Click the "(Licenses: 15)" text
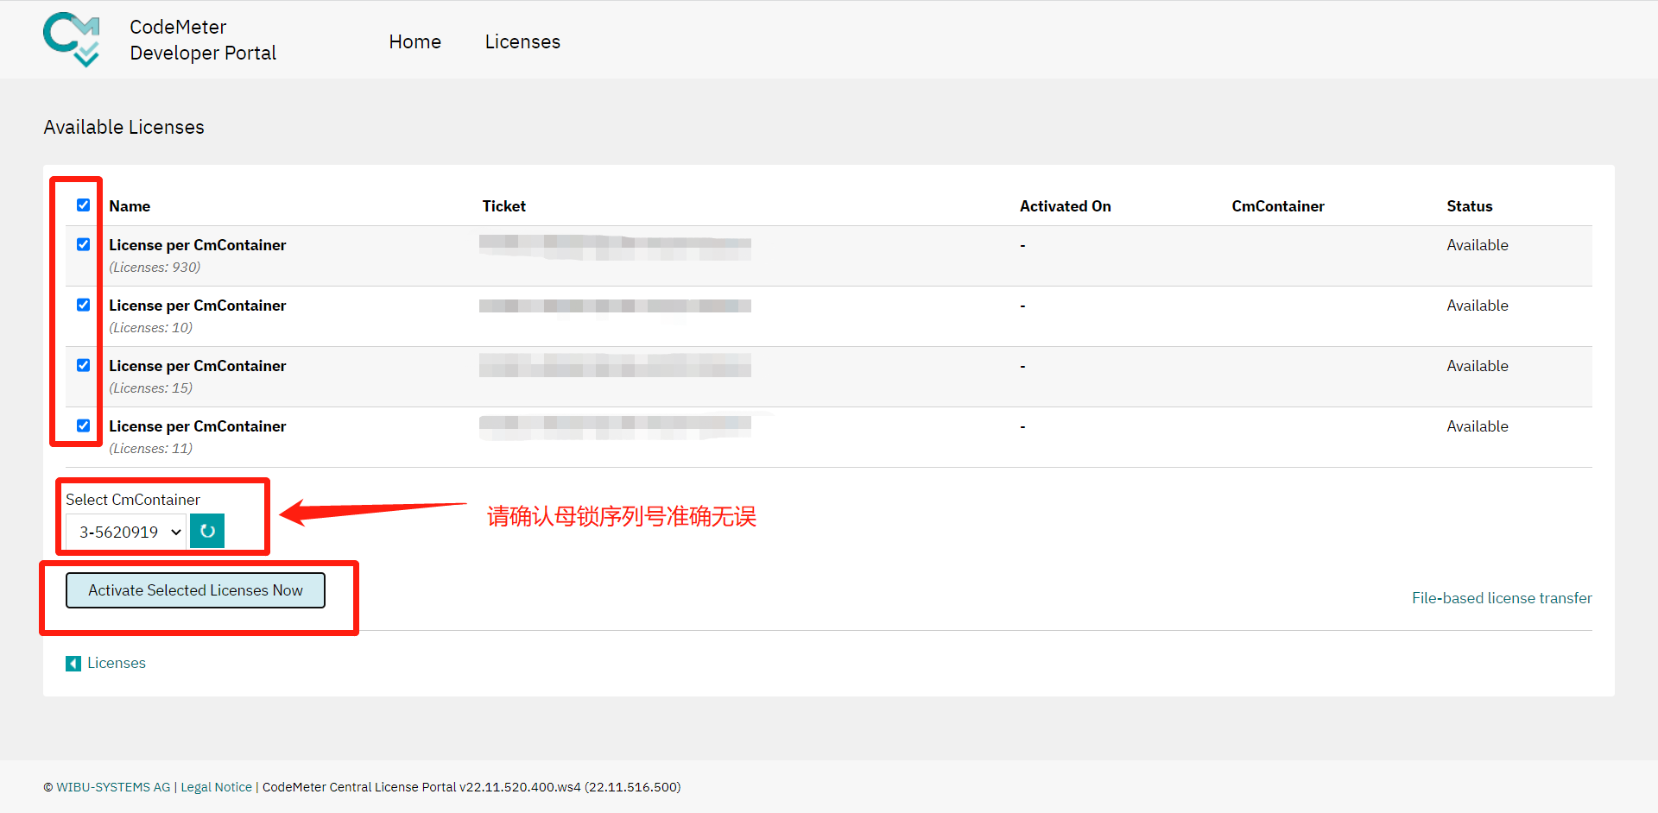 coord(151,388)
